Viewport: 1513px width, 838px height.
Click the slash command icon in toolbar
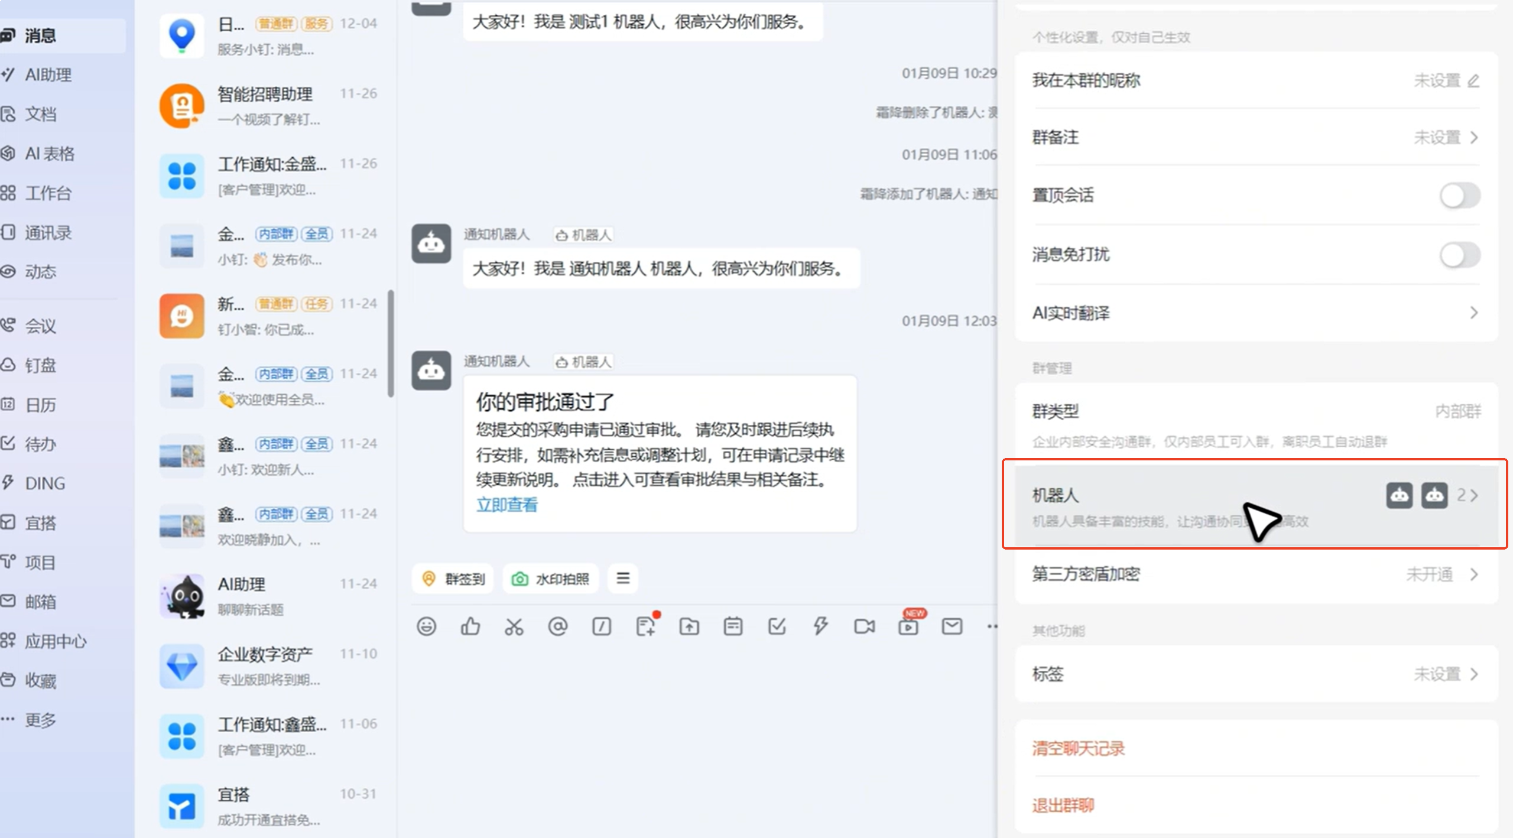(x=602, y=626)
